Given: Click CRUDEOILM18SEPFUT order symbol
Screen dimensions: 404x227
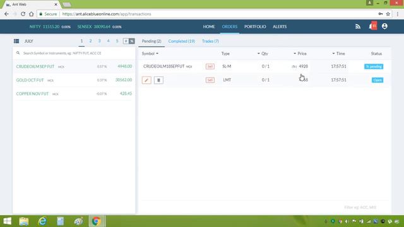Looking at the screenshot, I should tap(164, 66).
